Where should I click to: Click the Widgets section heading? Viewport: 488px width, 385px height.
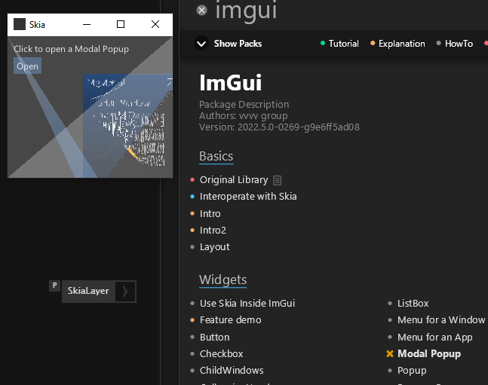pyautogui.click(x=223, y=280)
